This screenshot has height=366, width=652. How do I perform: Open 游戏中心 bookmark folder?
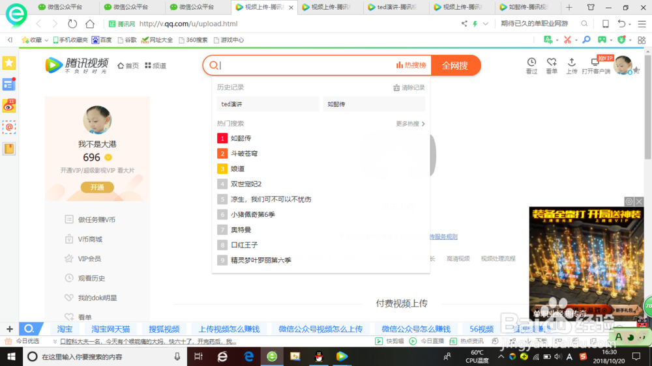[229, 40]
